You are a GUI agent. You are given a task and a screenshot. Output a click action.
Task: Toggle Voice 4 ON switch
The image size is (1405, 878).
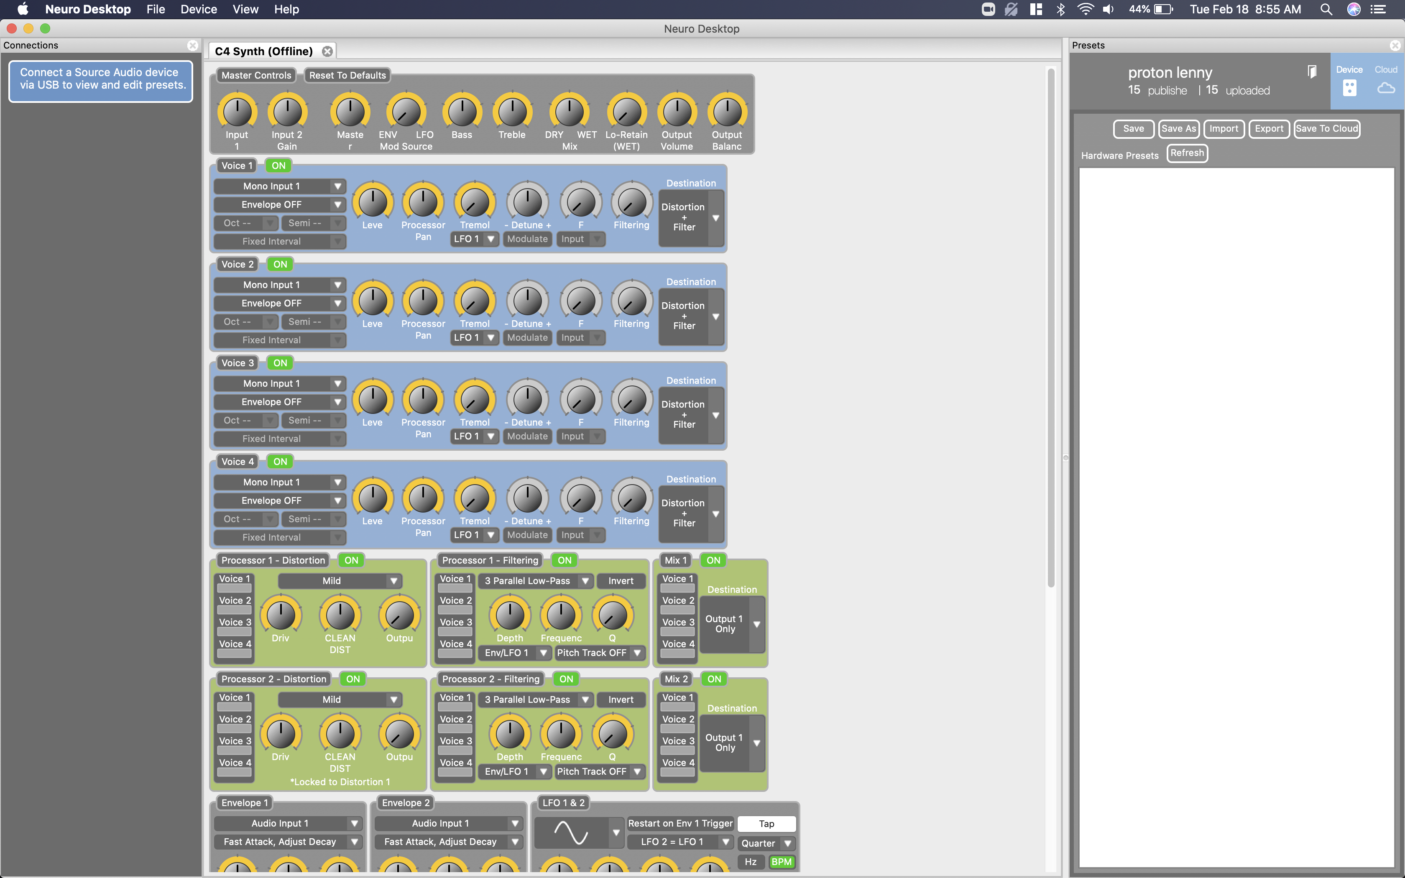[281, 462]
